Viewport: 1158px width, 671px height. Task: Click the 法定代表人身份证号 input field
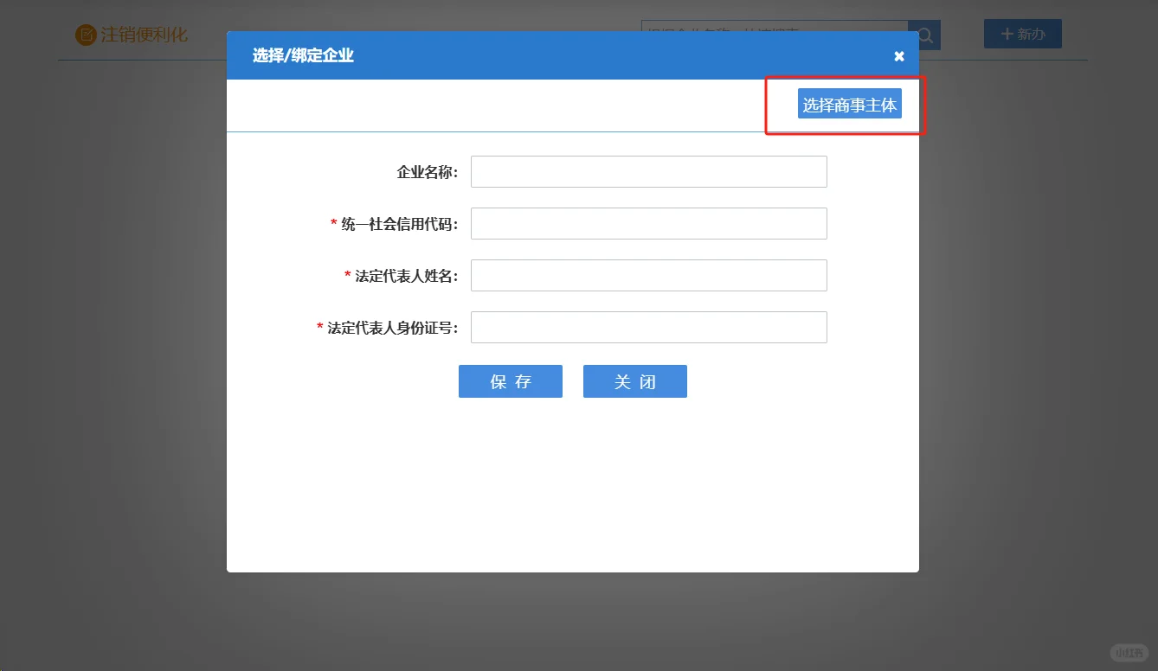(x=648, y=327)
